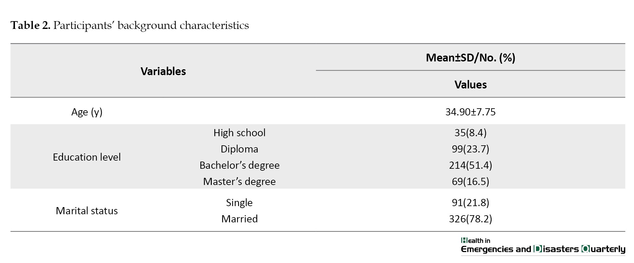The height and width of the screenshot is (263, 634).
Task: Click the Marital status row label
Action: [x=87, y=211]
